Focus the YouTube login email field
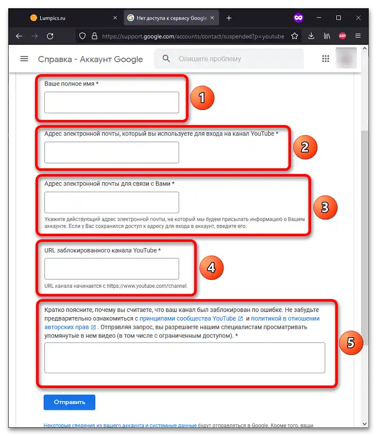Viewport: 377px width, 436px height. point(112,152)
